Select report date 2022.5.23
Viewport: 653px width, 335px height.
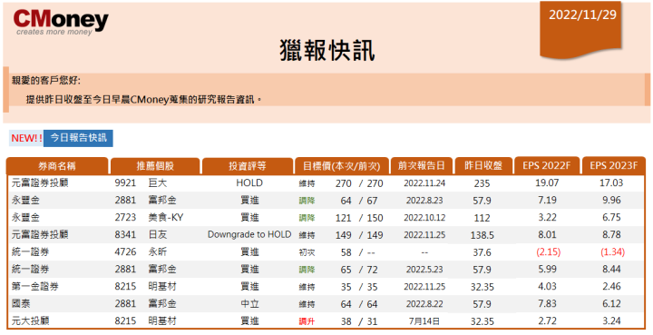tap(424, 270)
